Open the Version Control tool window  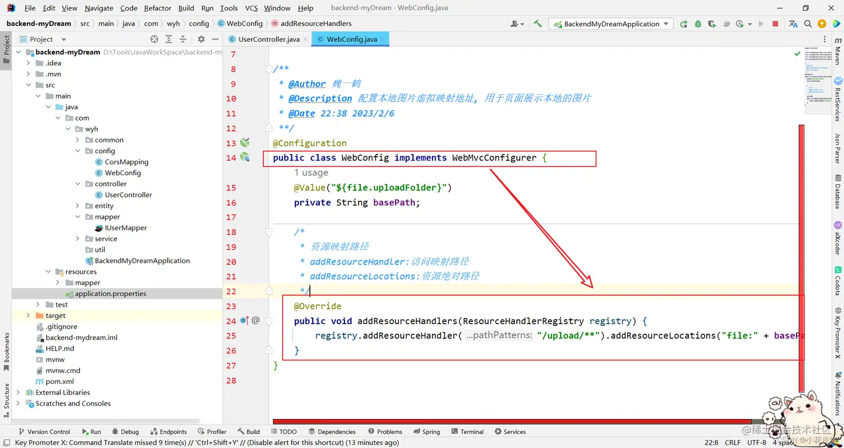tap(44, 431)
